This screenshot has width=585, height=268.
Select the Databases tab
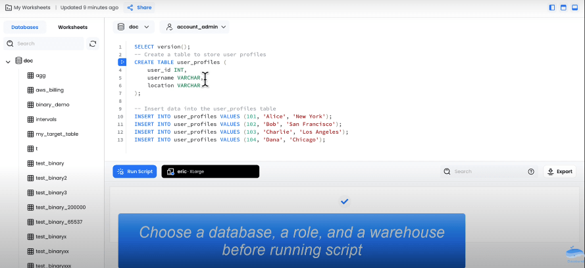(x=25, y=27)
